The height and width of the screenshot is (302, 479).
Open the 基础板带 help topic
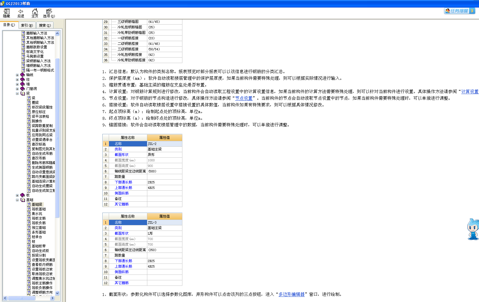(39, 246)
